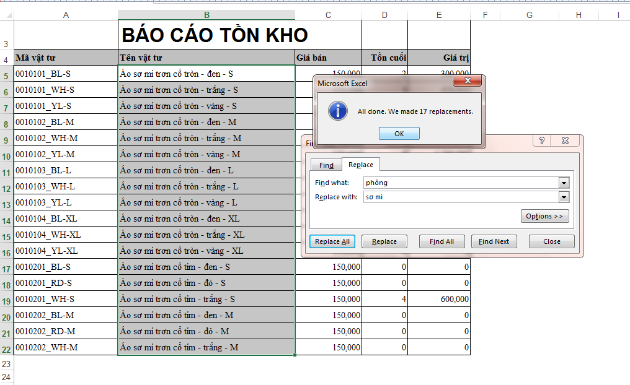Click the blue information icon in message
The height and width of the screenshot is (385, 630).
[337, 111]
